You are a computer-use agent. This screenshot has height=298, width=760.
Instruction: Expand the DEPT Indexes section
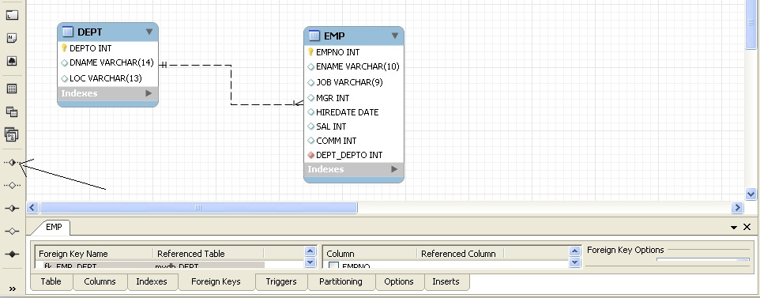tap(149, 93)
